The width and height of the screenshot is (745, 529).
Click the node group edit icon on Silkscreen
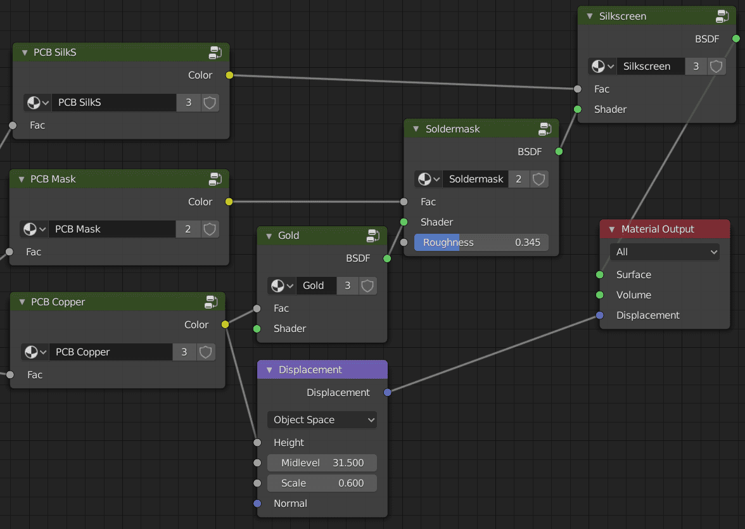click(x=722, y=16)
